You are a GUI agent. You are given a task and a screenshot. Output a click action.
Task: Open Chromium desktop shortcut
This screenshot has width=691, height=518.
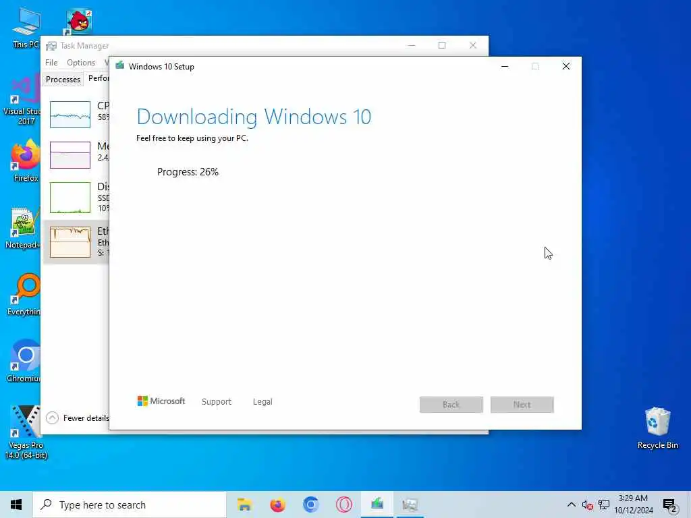tap(24, 362)
